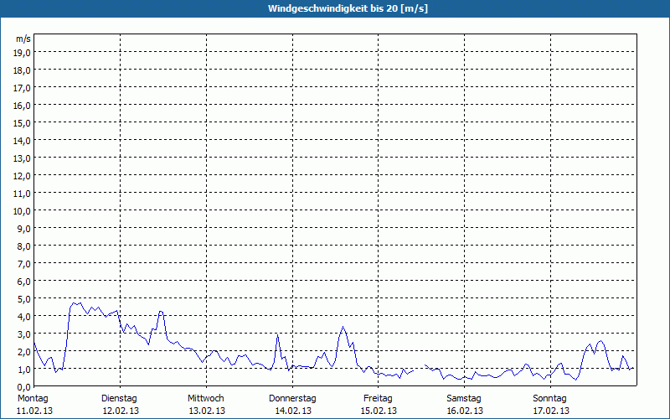Click the '4,0' y-axis value
This screenshot has width=670, height=419.
coord(24,317)
